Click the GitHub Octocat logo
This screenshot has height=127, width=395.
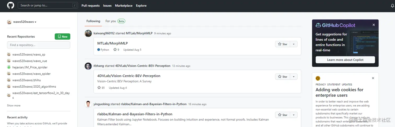[10, 5]
